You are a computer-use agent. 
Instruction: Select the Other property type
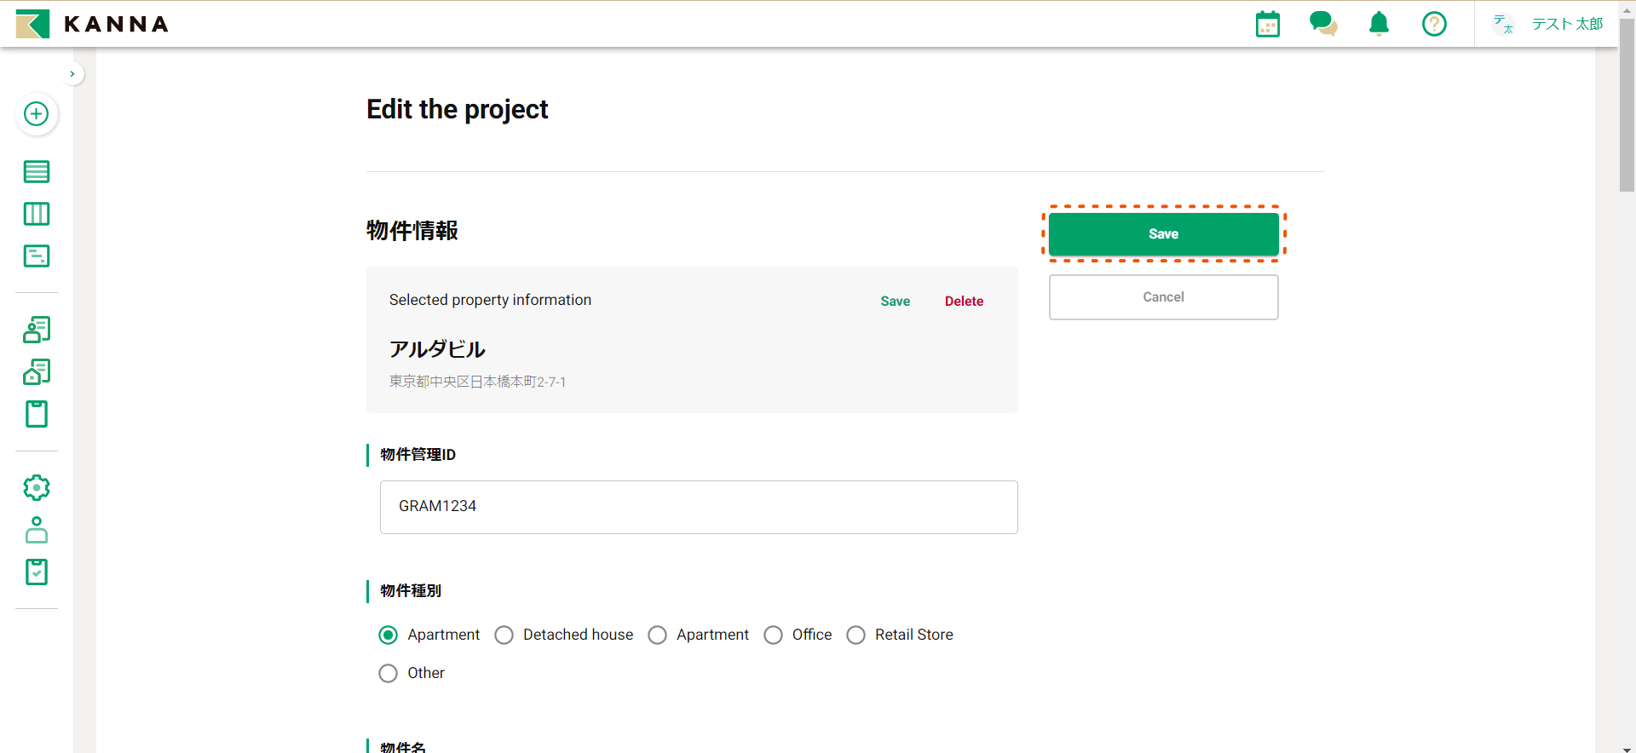click(x=389, y=674)
